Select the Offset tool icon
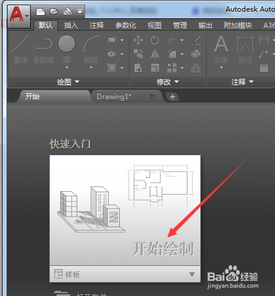 196,68
